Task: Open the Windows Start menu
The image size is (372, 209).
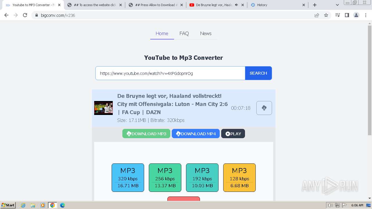Action: [8, 205]
